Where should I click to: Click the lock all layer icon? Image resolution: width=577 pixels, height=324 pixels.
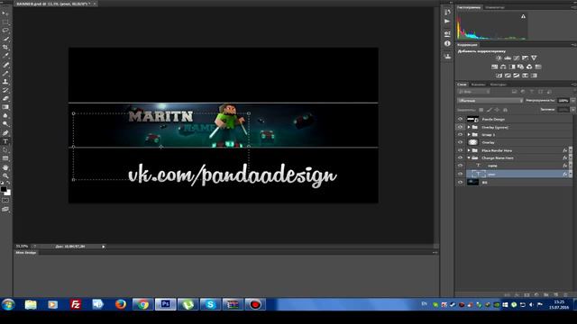point(505,110)
